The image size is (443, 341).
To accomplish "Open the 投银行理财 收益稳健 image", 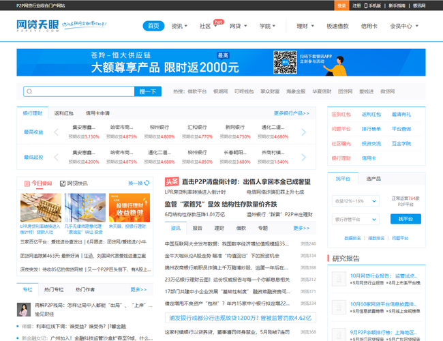I will (x=129, y=207).
